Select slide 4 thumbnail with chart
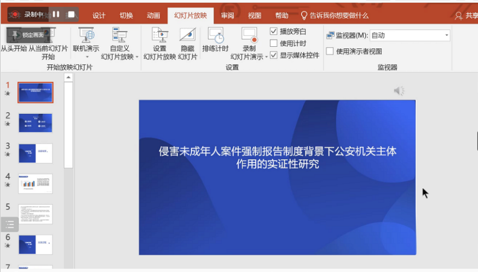Viewport: 478px width, 272px height. pyautogui.click(x=35, y=184)
